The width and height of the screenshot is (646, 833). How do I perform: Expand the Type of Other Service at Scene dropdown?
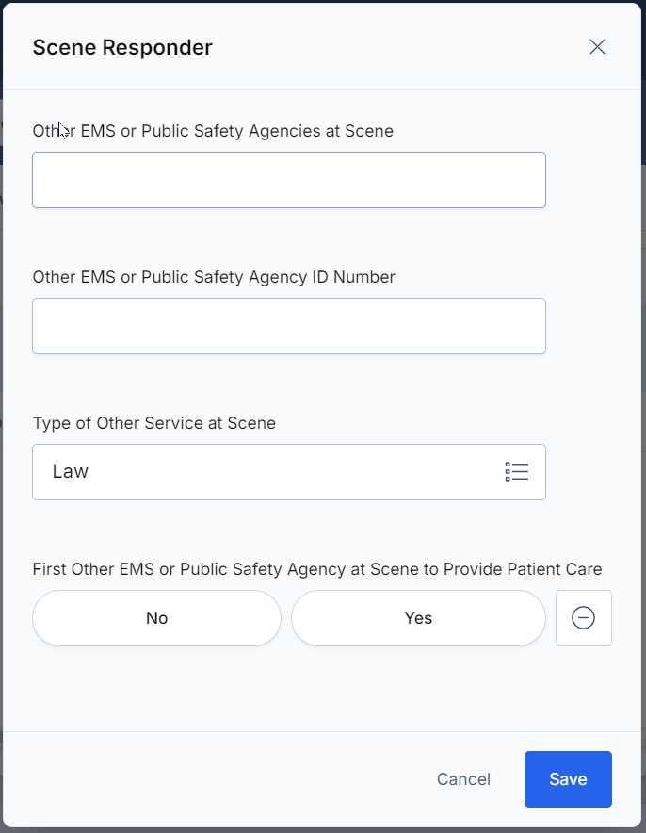click(289, 472)
